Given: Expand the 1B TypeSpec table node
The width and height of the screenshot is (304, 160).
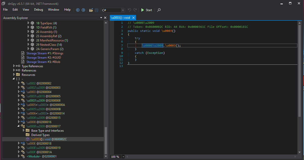Looking at the screenshot, I should (28, 23).
